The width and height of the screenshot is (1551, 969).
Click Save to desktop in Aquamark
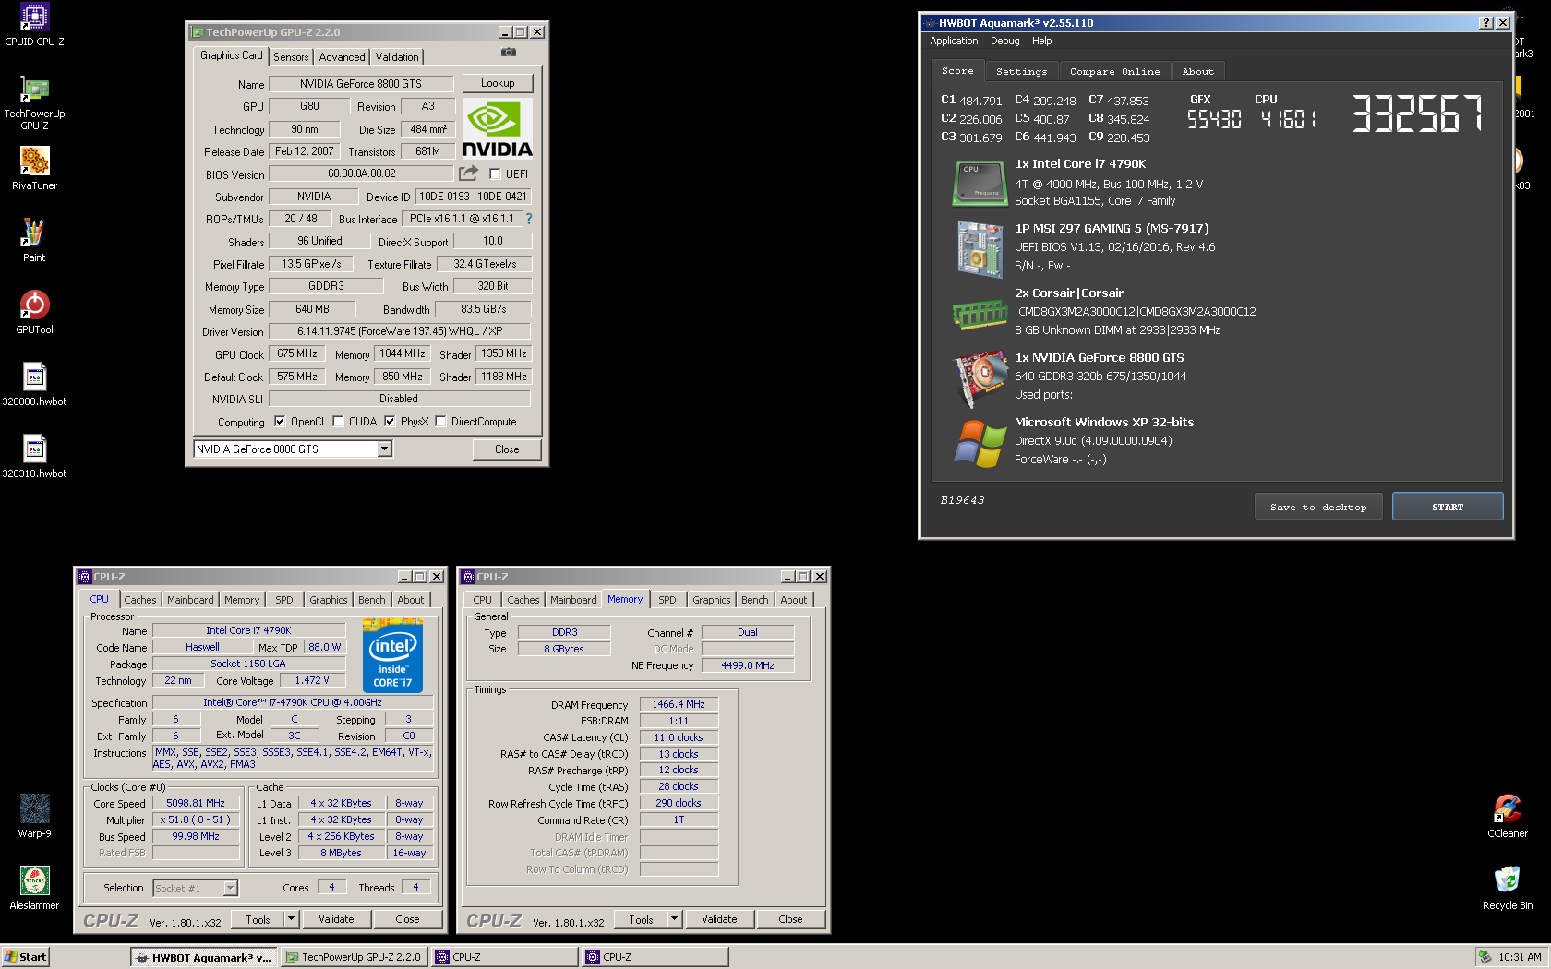pos(1318,507)
